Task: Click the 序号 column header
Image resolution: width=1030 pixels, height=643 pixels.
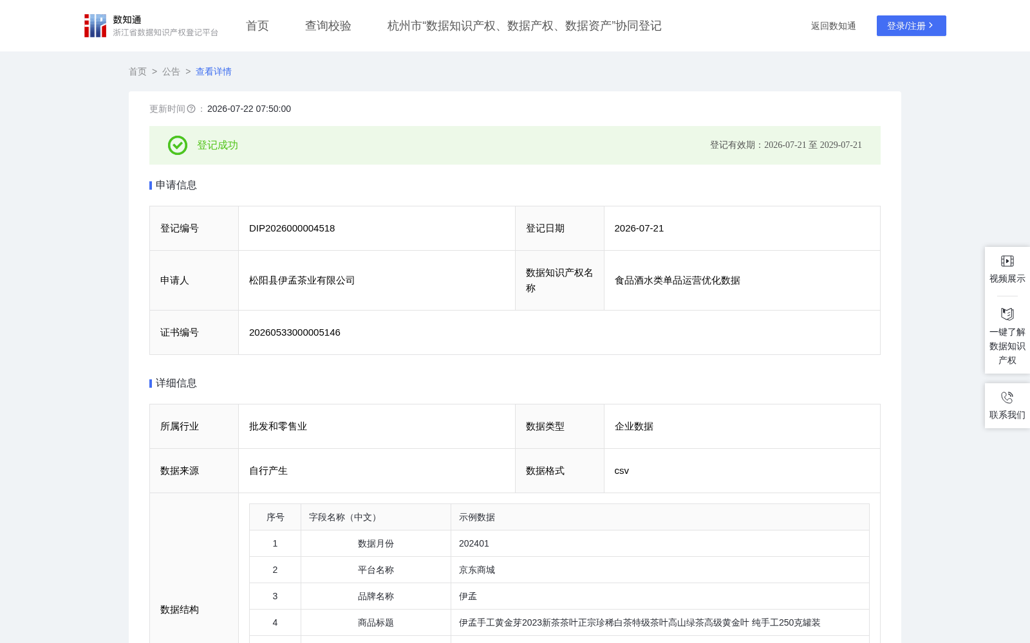Action: (276, 517)
